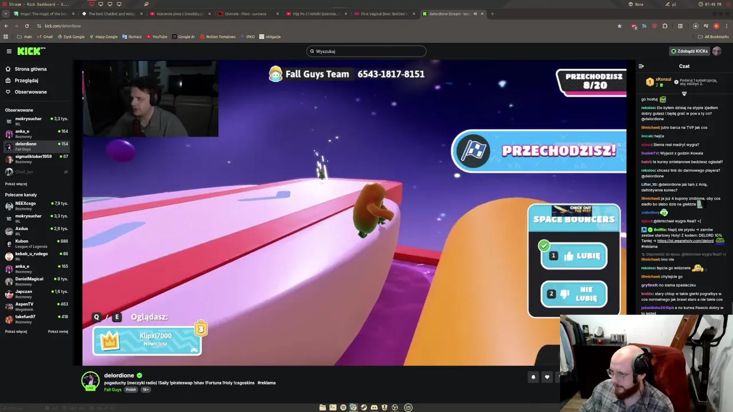Bookmark this page with star icon
This screenshot has width=733, height=412.
pos(619,26)
